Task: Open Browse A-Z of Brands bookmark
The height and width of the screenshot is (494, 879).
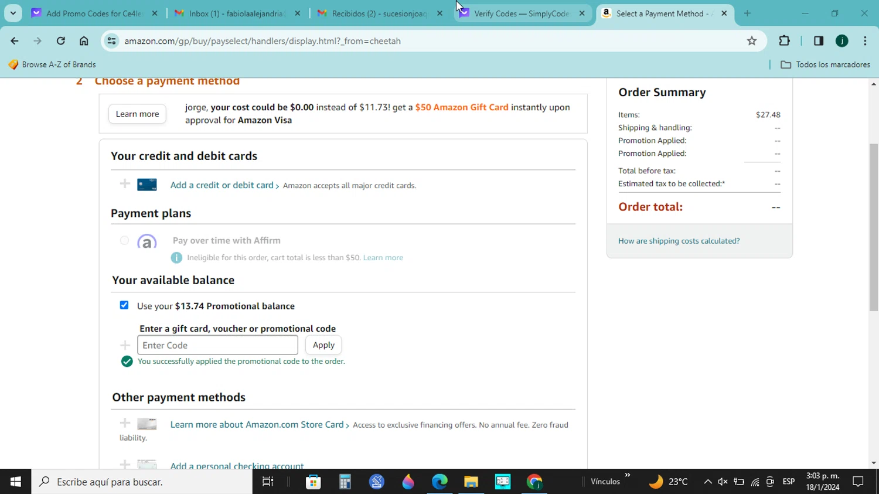Action: point(52,64)
